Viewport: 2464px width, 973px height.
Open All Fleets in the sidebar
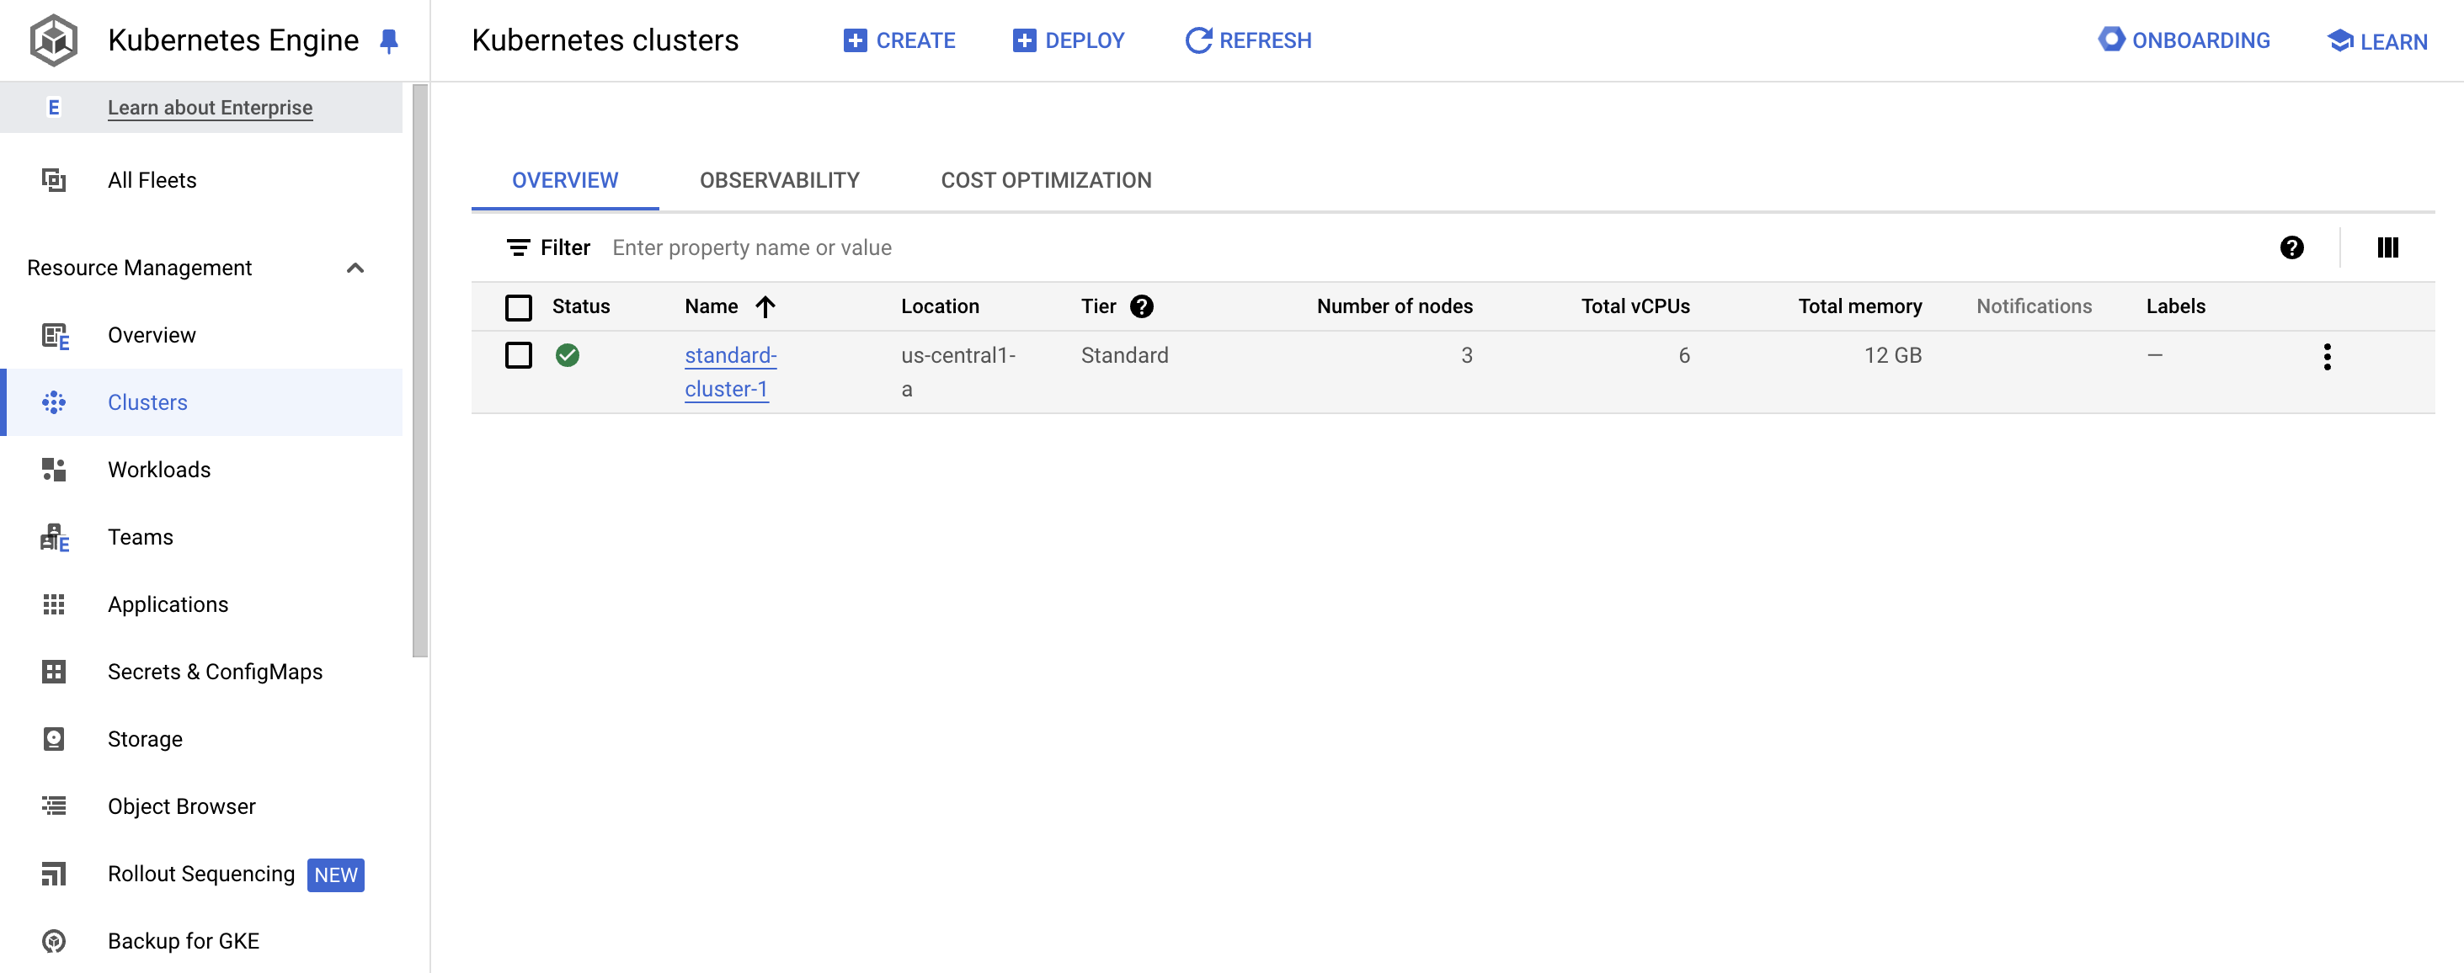[x=201, y=179]
